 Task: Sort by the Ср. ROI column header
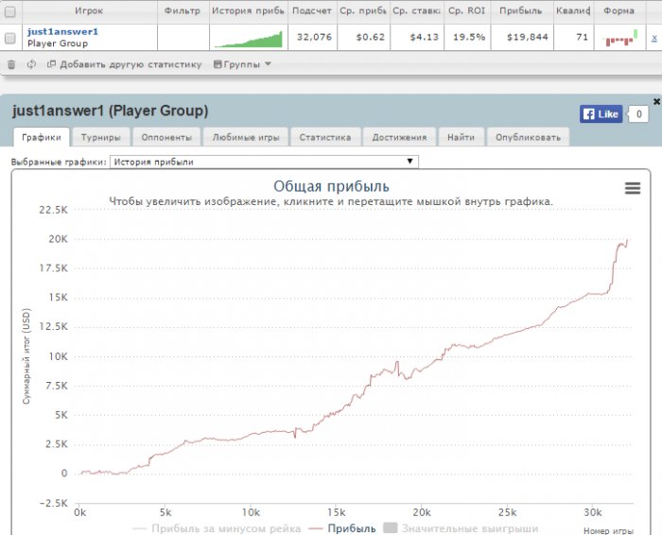tap(467, 11)
